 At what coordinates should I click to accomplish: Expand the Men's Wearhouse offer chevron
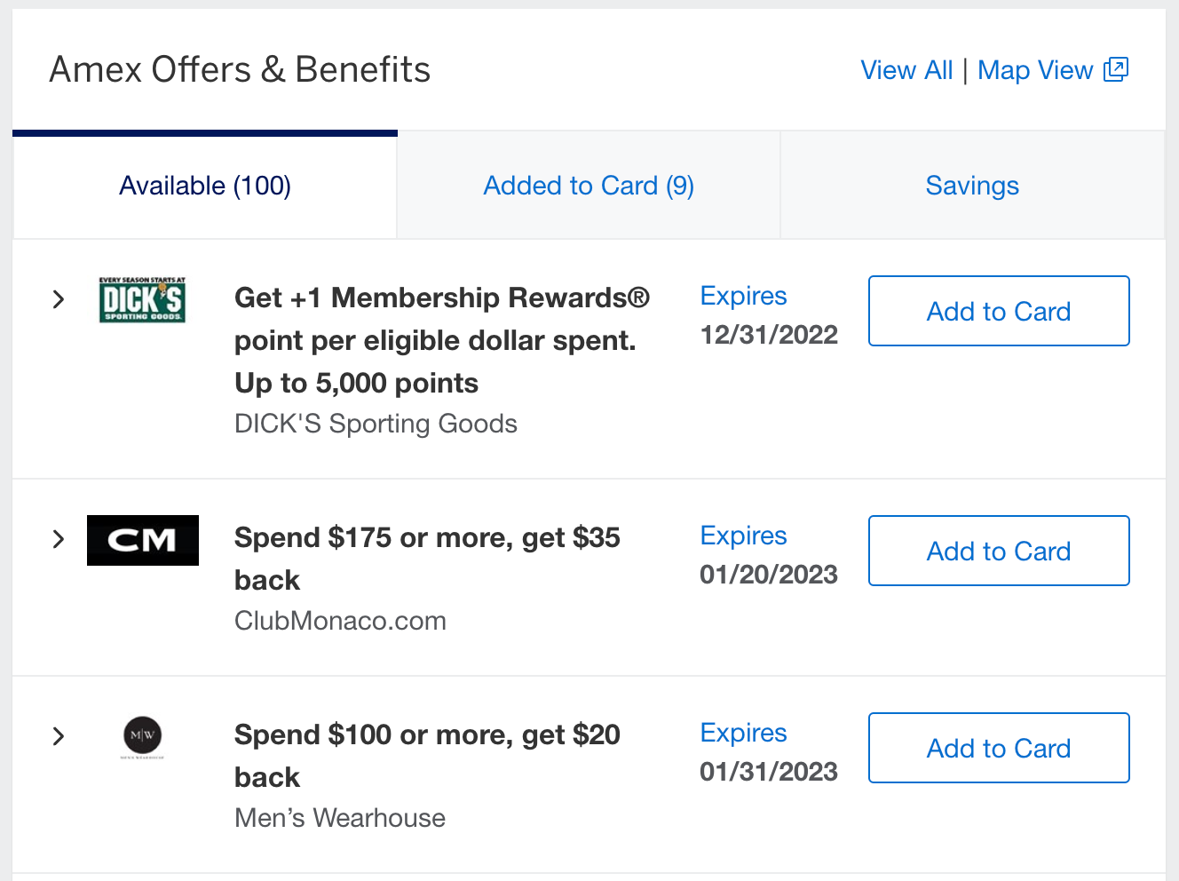pos(59,736)
